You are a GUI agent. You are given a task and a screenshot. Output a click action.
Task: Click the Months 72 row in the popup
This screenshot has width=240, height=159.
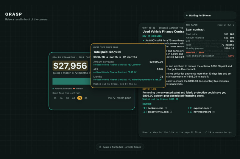click(x=128, y=77)
